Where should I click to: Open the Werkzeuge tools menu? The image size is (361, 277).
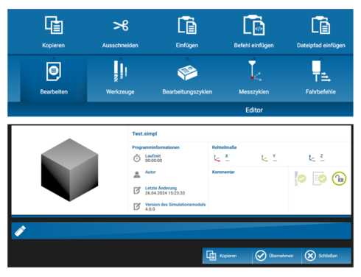tap(120, 71)
